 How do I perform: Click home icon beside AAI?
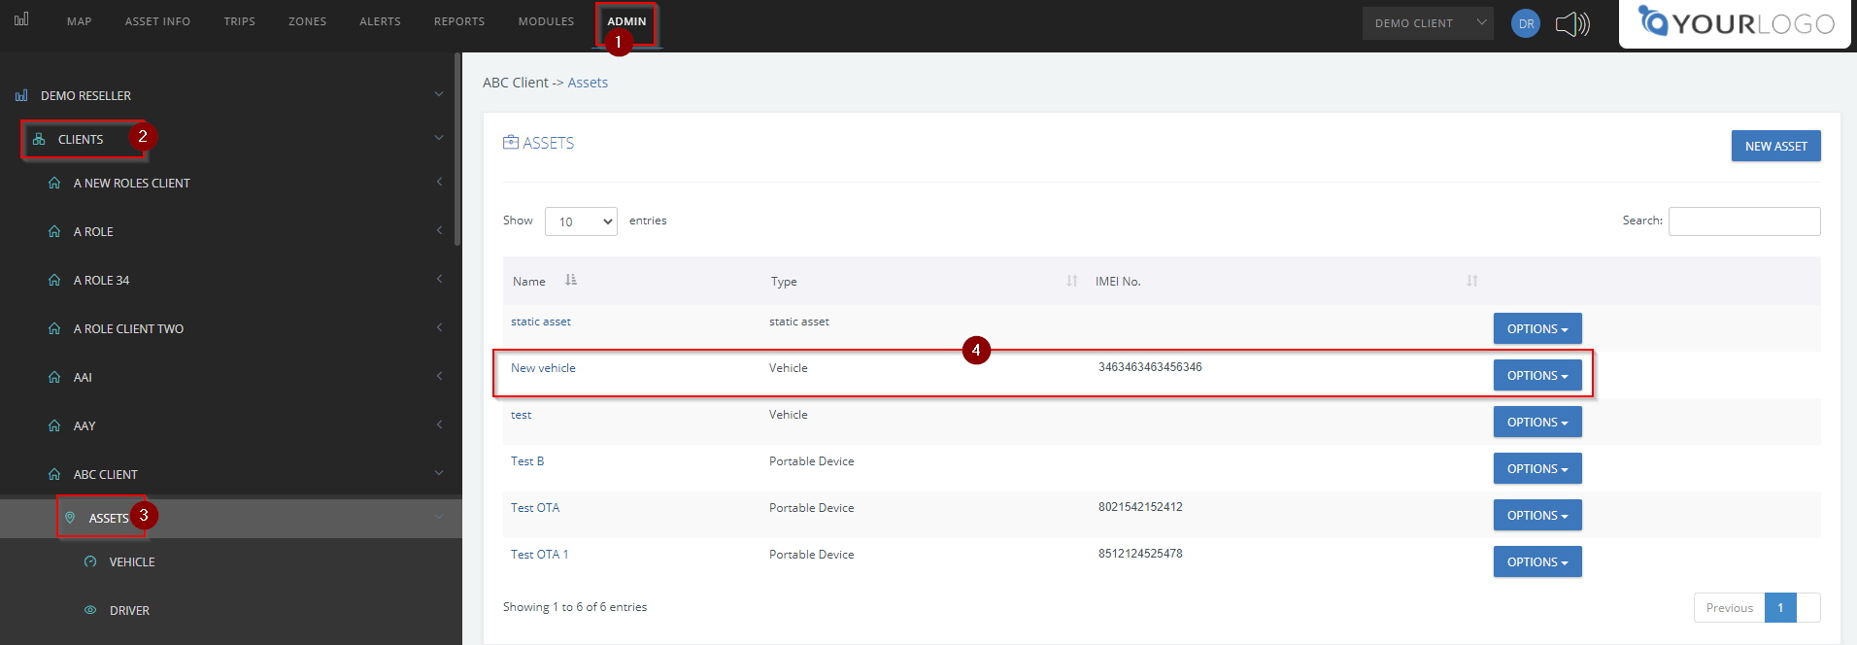[54, 377]
